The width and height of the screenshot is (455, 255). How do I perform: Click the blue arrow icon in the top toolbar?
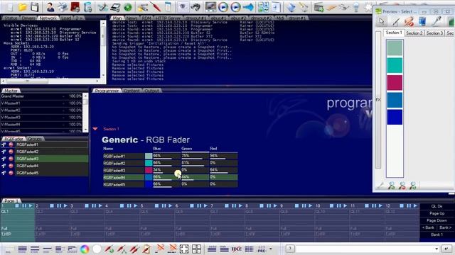pyautogui.click(x=248, y=7)
